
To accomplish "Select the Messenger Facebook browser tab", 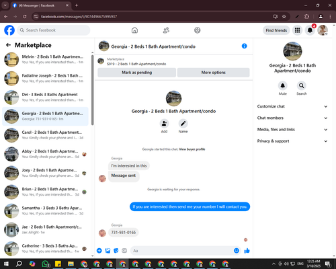I will pos(41,5).
